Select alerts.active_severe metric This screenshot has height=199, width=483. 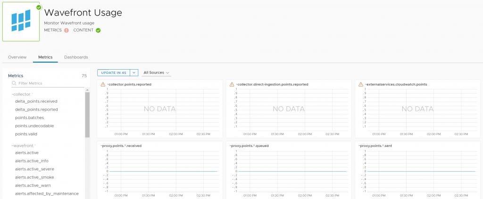[x=34, y=169]
